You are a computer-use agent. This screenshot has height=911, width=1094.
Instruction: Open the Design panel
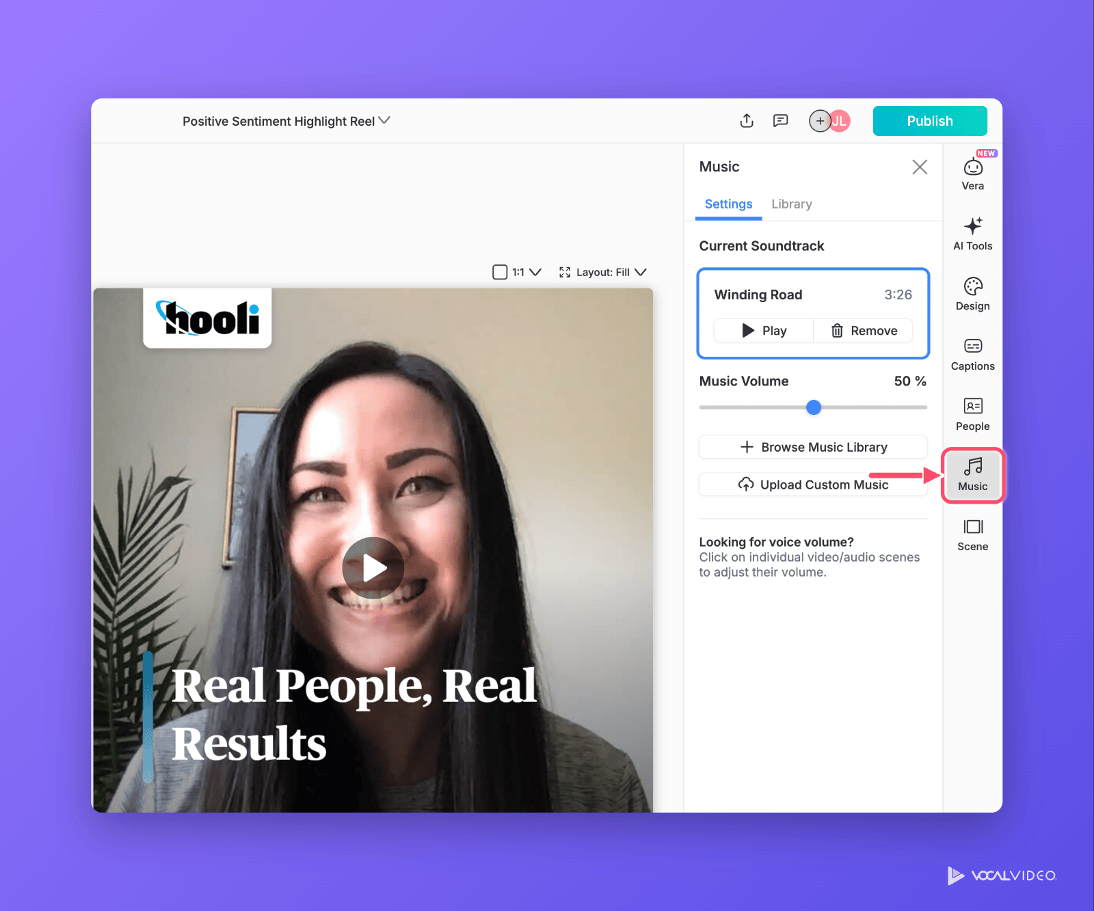point(973,294)
